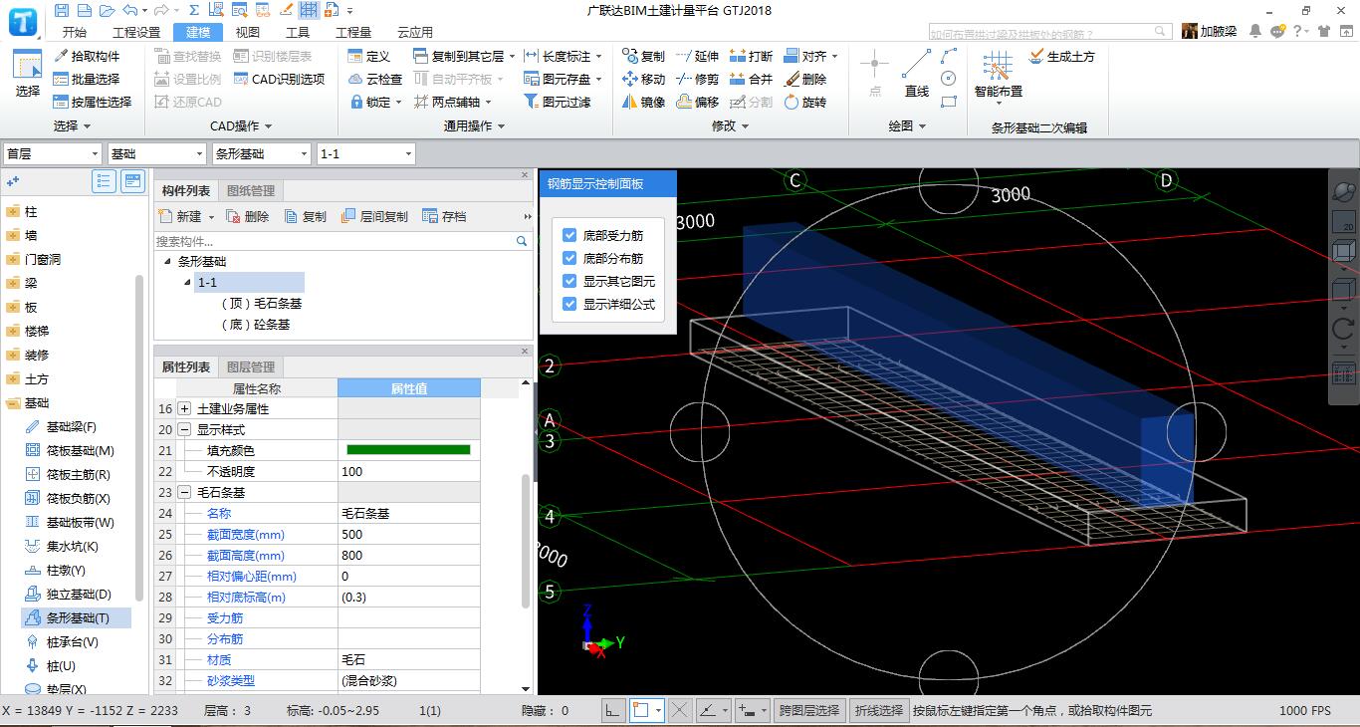
Task: Select the 复制 tool in 修改 group
Action: coord(643,56)
